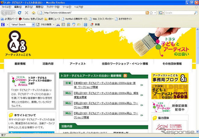Open the 履歴 menu
This screenshot has height=138, width=199.
point(39,7)
